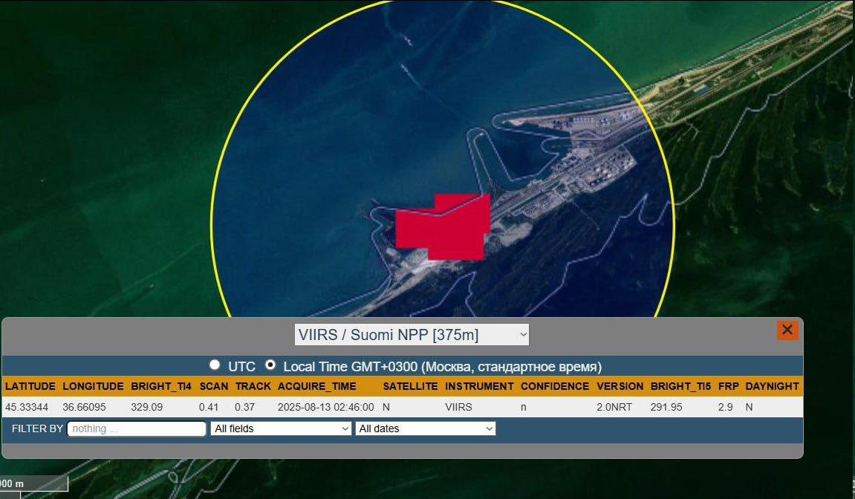Image resolution: width=855 pixels, height=499 pixels.
Task: Click brightness value 329.09
Action: pyautogui.click(x=146, y=407)
